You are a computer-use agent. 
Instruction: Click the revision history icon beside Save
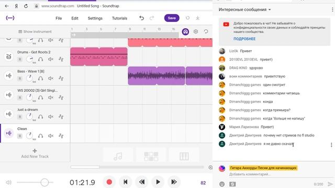187,18
